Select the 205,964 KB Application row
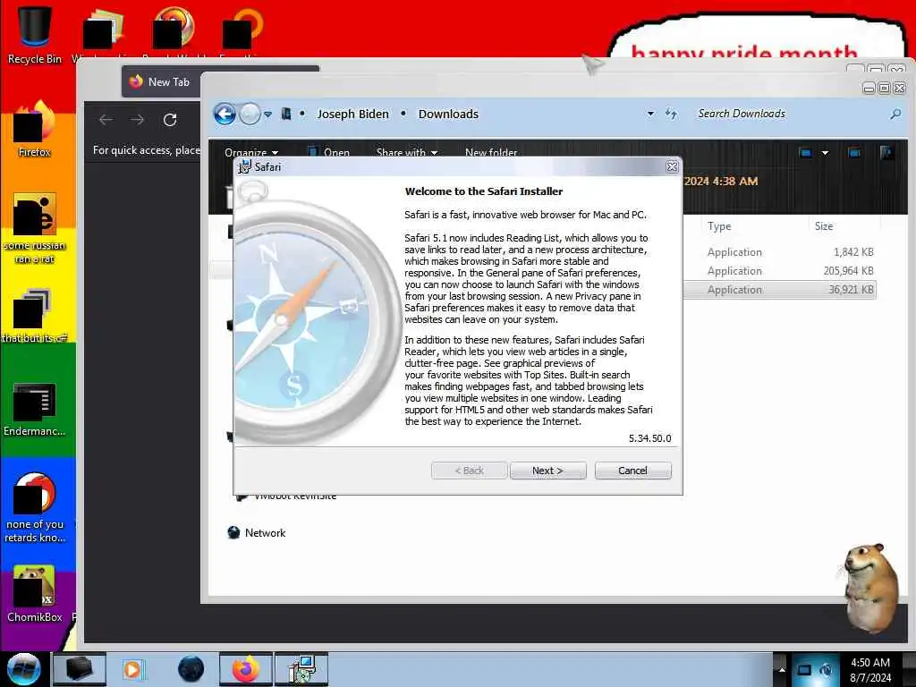The height and width of the screenshot is (687, 916). coord(780,270)
